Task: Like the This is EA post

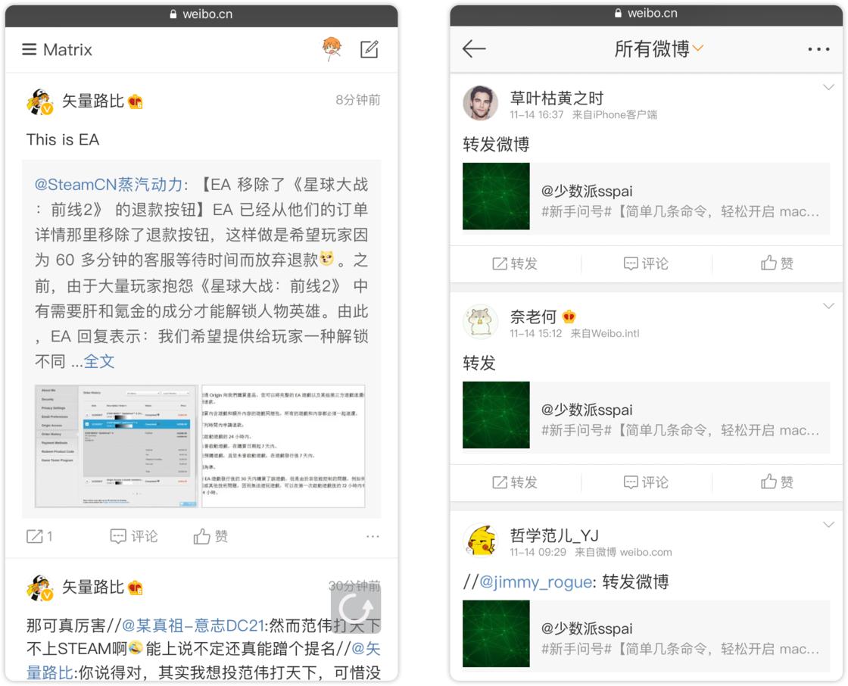Action: (x=211, y=536)
